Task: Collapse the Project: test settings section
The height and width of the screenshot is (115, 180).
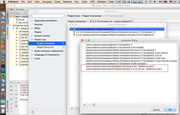Action: click(x=32, y=39)
